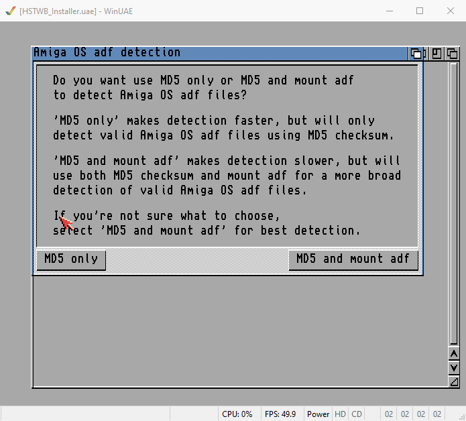Click the first '02' floppy drive indicator
Viewport: 466px width, 421px height.
coord(388,414)
